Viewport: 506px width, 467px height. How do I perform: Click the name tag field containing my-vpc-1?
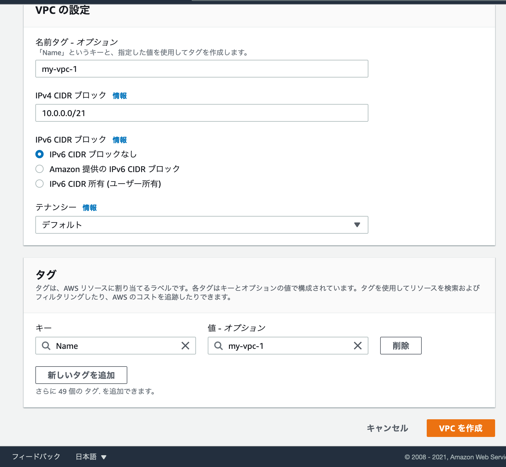pos(202,69)
